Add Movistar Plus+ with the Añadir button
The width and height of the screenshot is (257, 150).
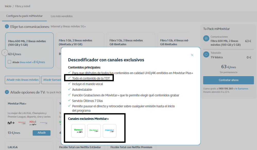pyautogui.click(x=41, y=133)
